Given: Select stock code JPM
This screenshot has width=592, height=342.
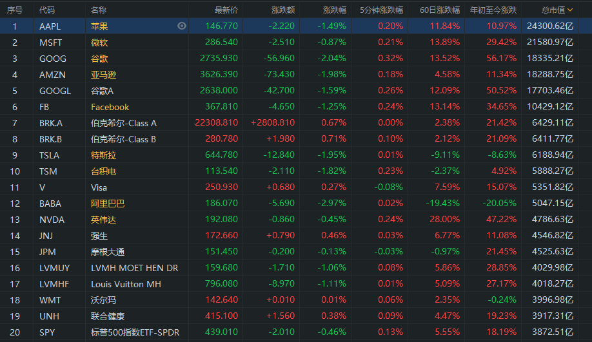Looking at the screenshot, I should pyautogui.click(x=48, y=252).
